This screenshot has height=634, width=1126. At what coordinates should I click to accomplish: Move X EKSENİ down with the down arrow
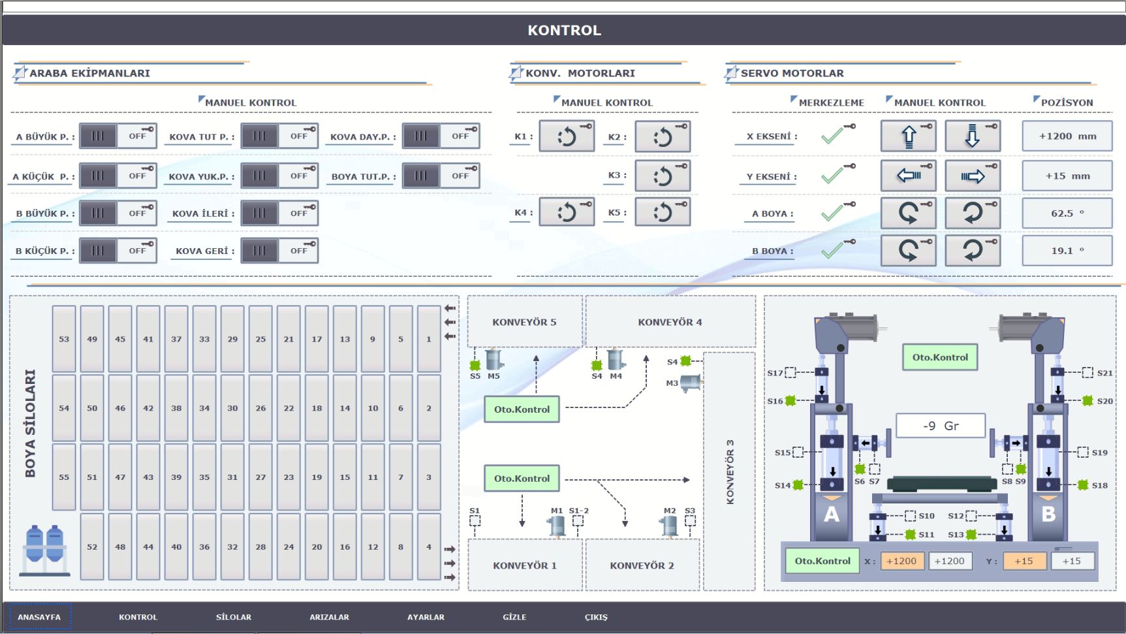tap(973, 136)
